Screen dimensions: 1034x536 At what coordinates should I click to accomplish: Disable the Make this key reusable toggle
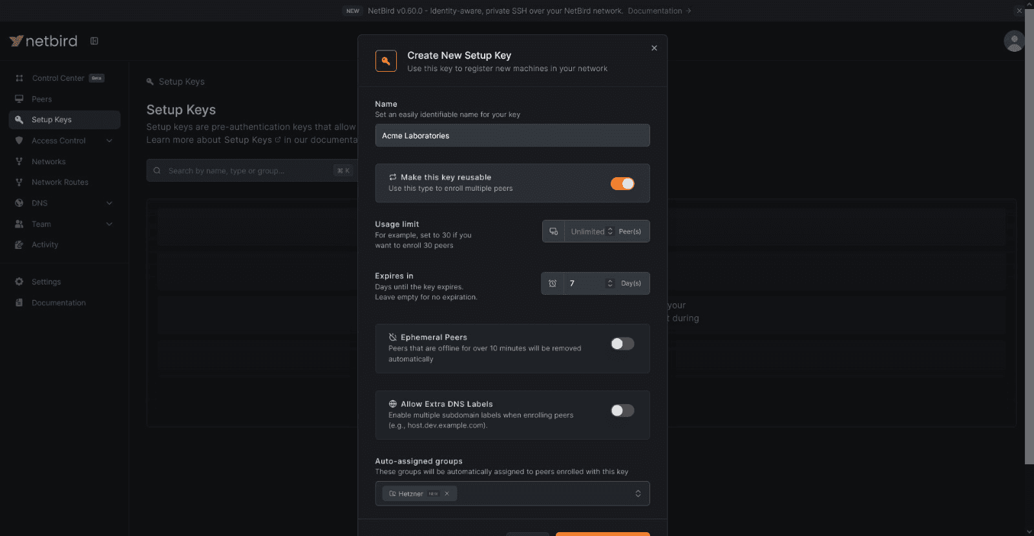(x=622, y=184)
